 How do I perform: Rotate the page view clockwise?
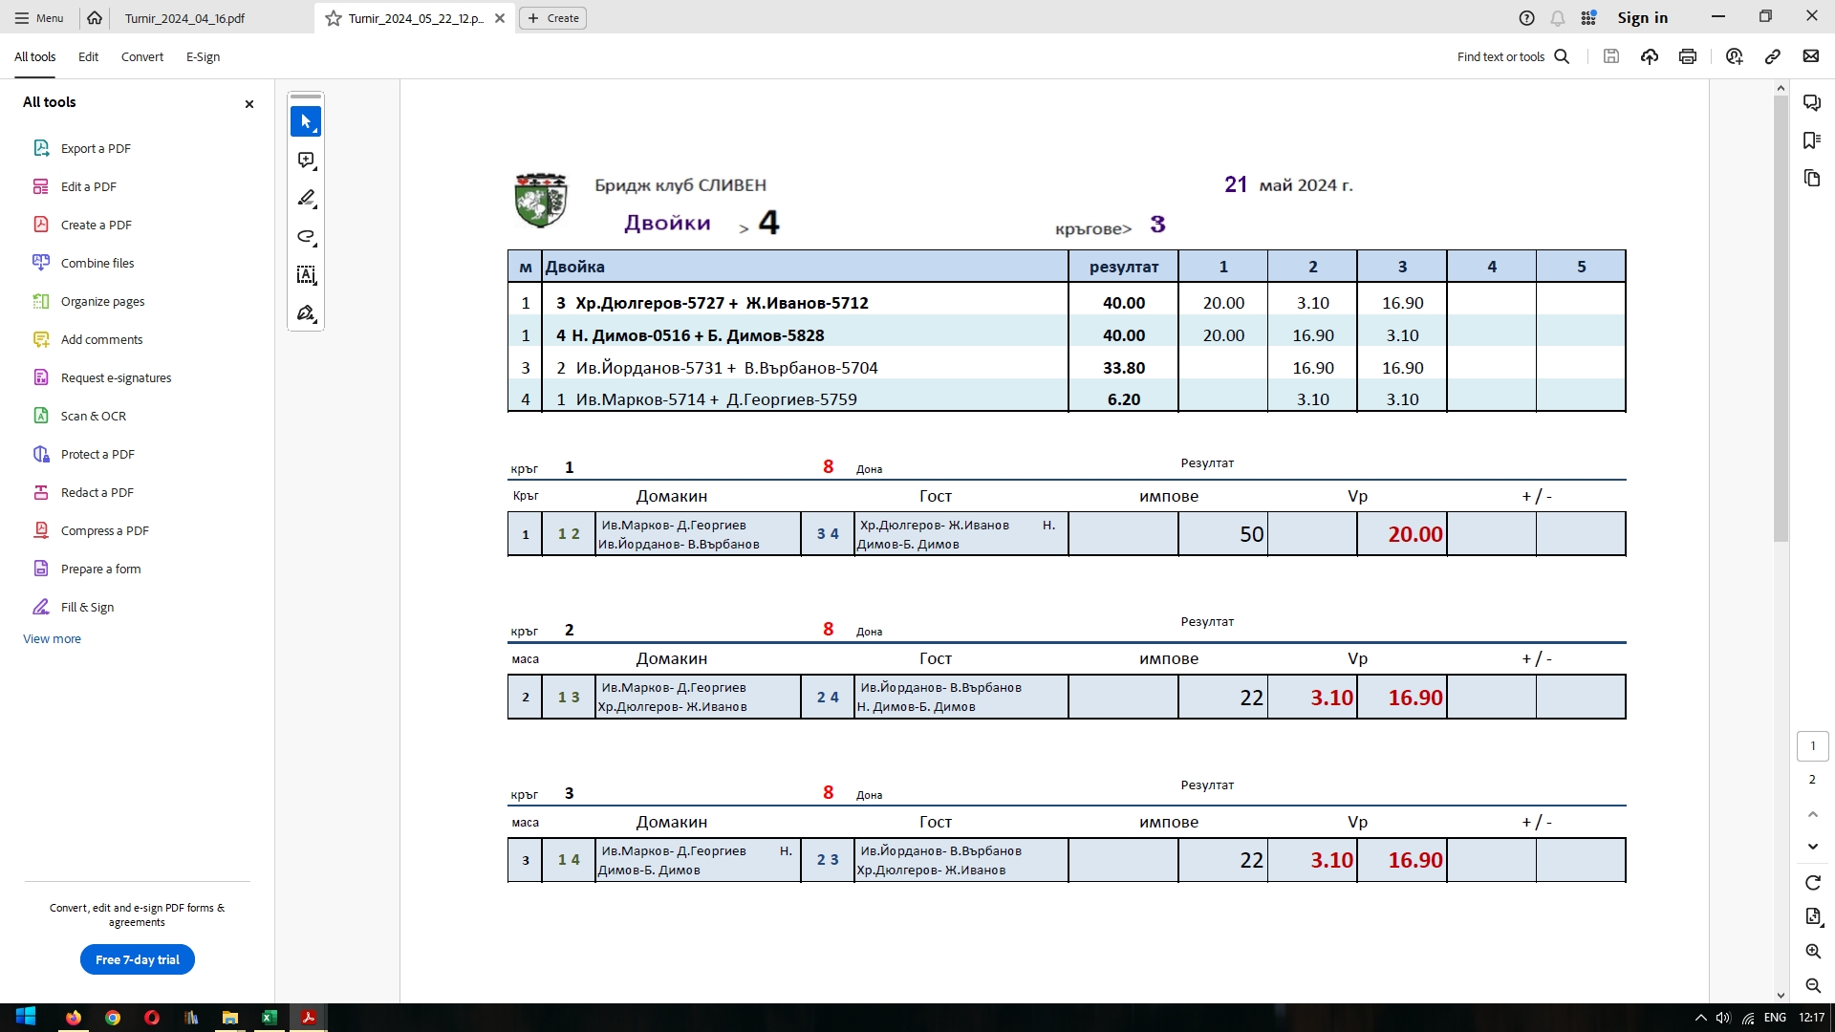[1813, 883]
